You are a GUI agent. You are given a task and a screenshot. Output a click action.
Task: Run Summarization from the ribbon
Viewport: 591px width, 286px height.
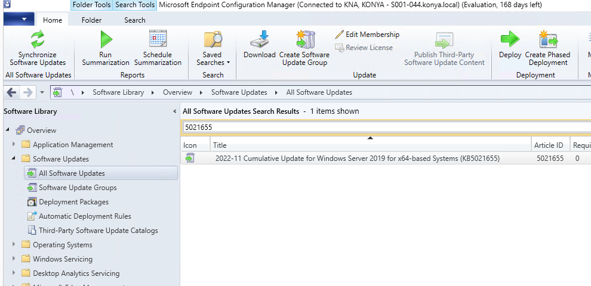click(x=106, y=48)
